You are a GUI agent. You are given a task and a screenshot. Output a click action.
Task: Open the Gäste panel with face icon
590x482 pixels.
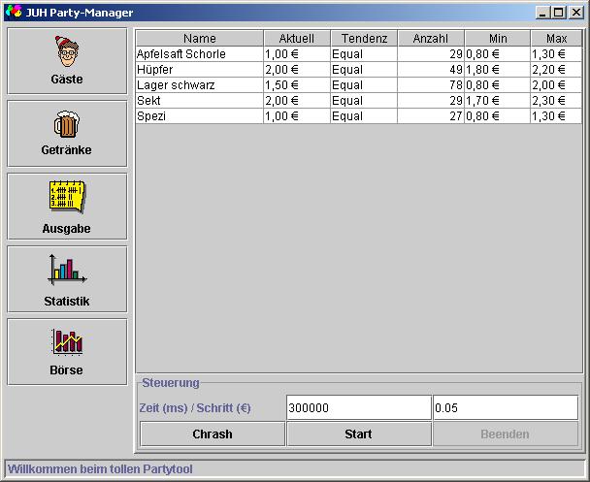[67, 61]
